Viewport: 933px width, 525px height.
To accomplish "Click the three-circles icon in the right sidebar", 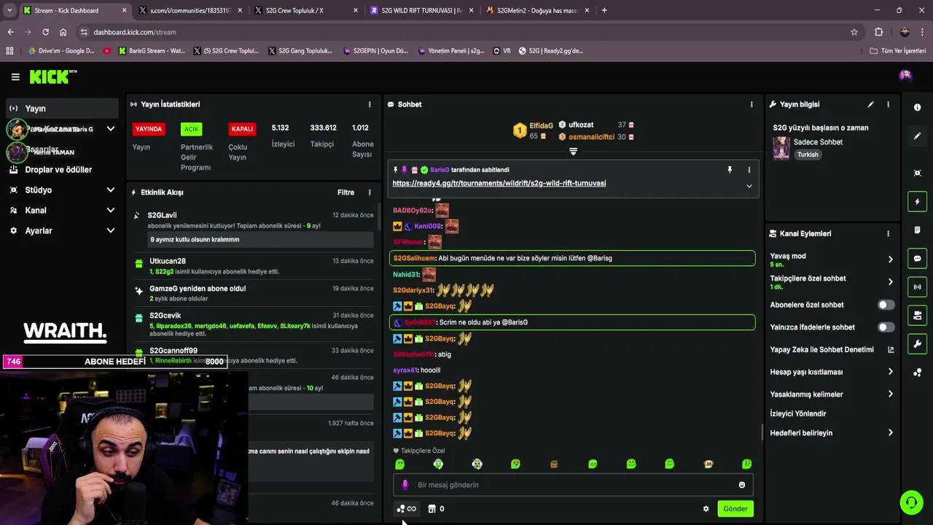I will click(917, 373).
